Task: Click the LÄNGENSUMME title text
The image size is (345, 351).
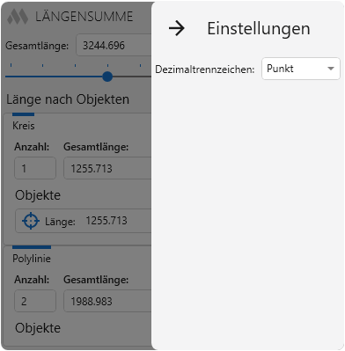Action: click(84, 17)
